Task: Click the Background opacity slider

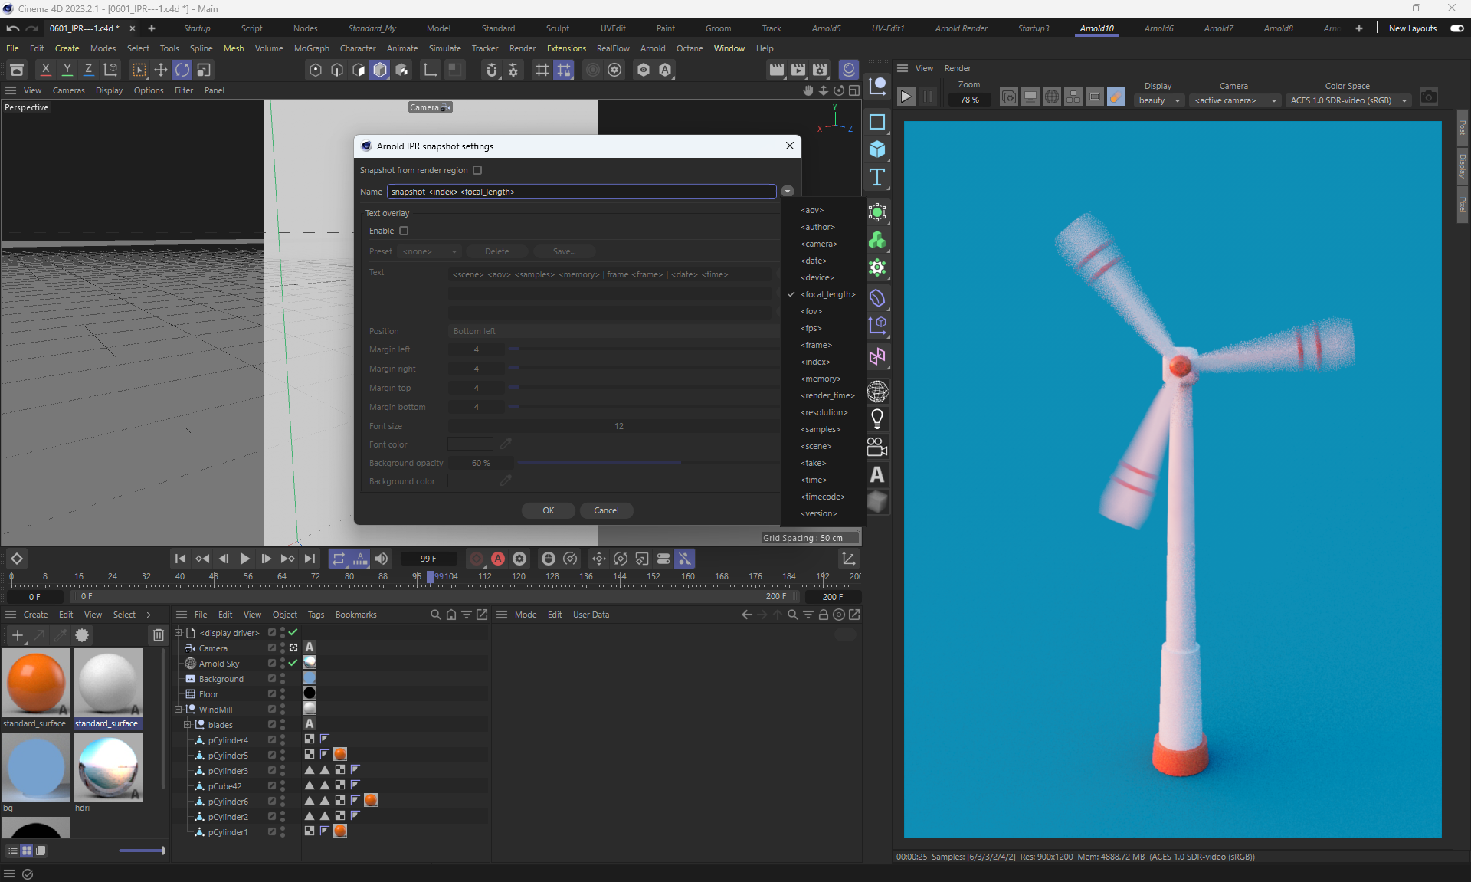Action: coord(599,463)
